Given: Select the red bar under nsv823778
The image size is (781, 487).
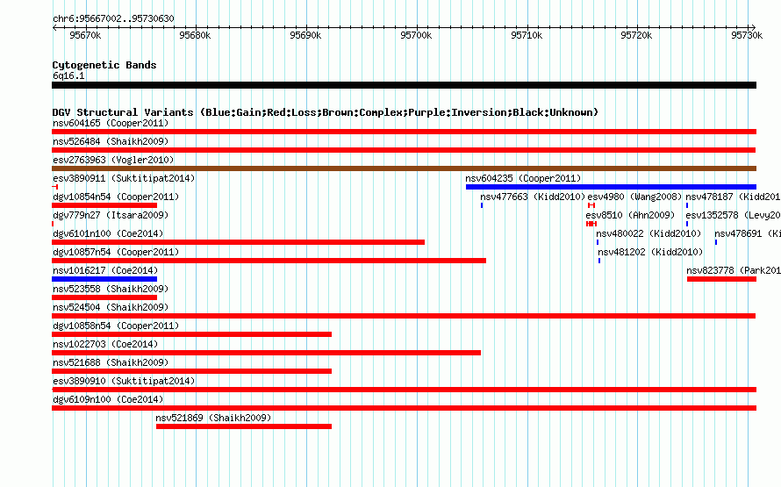Looking at the screenshot, I should (x=721, y=279).
